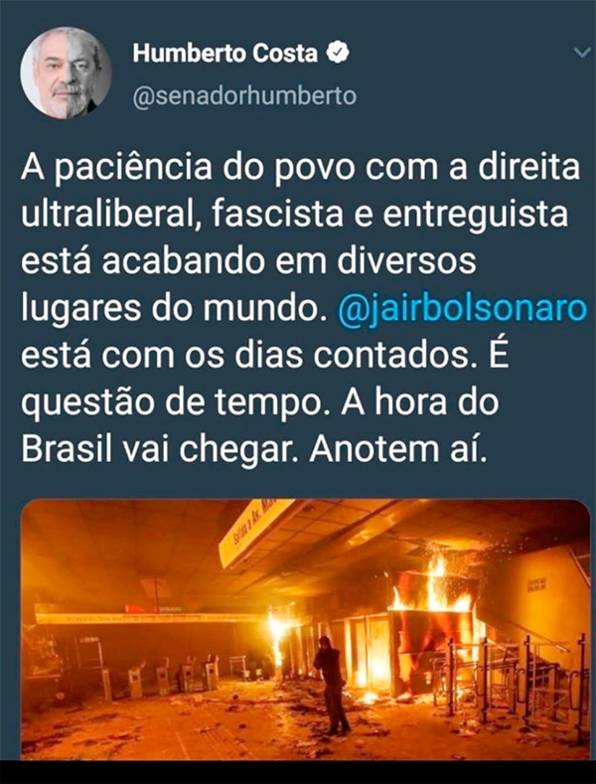
Task: Follow the @jairbolsonaro mention link
Action: [x=462, y=308]
